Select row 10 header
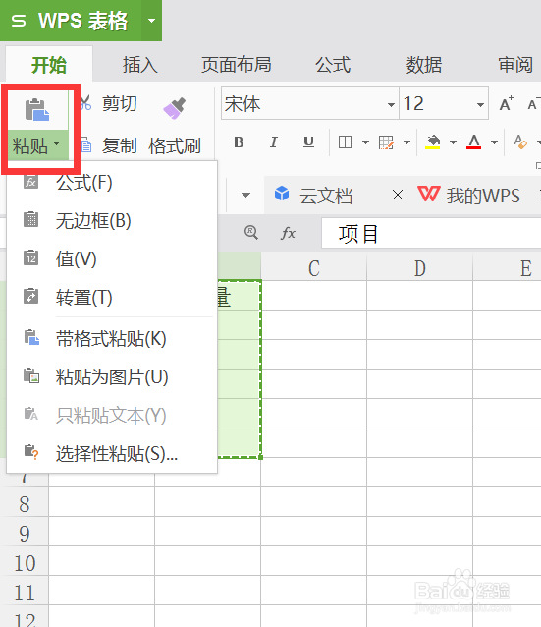 (x=25, y=562)
